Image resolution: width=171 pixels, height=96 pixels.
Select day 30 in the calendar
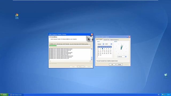click(100, 55)
